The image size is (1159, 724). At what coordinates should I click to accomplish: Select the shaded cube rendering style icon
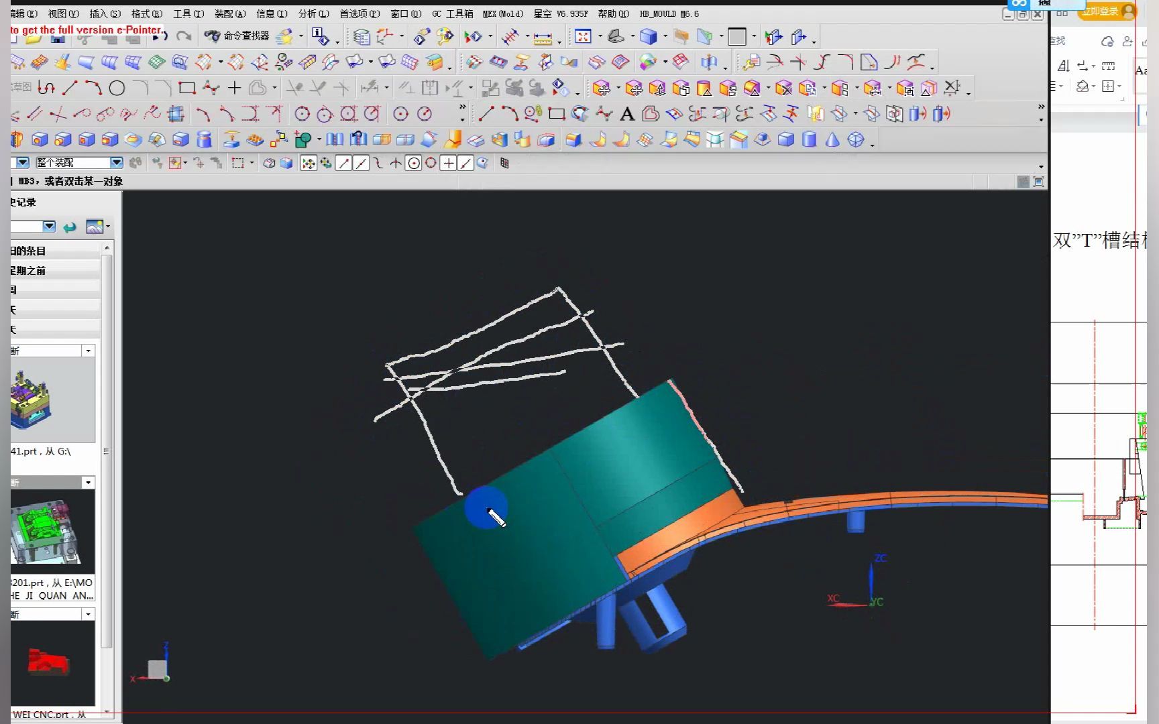click(647, 36)
